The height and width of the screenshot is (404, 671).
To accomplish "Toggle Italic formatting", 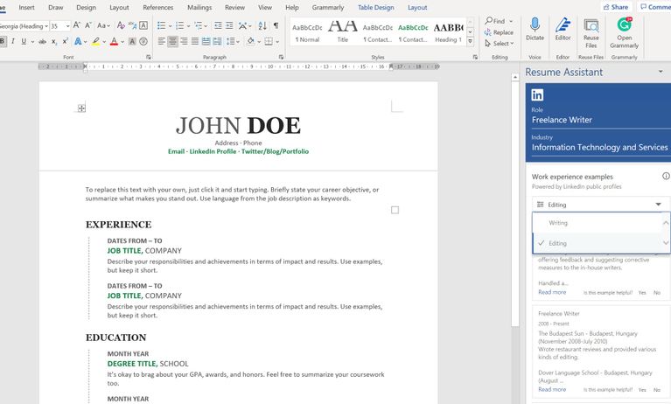I will click(13, 41).
